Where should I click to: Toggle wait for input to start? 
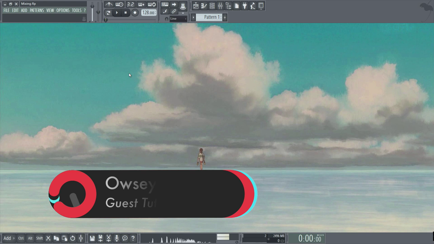pos(119,4)
